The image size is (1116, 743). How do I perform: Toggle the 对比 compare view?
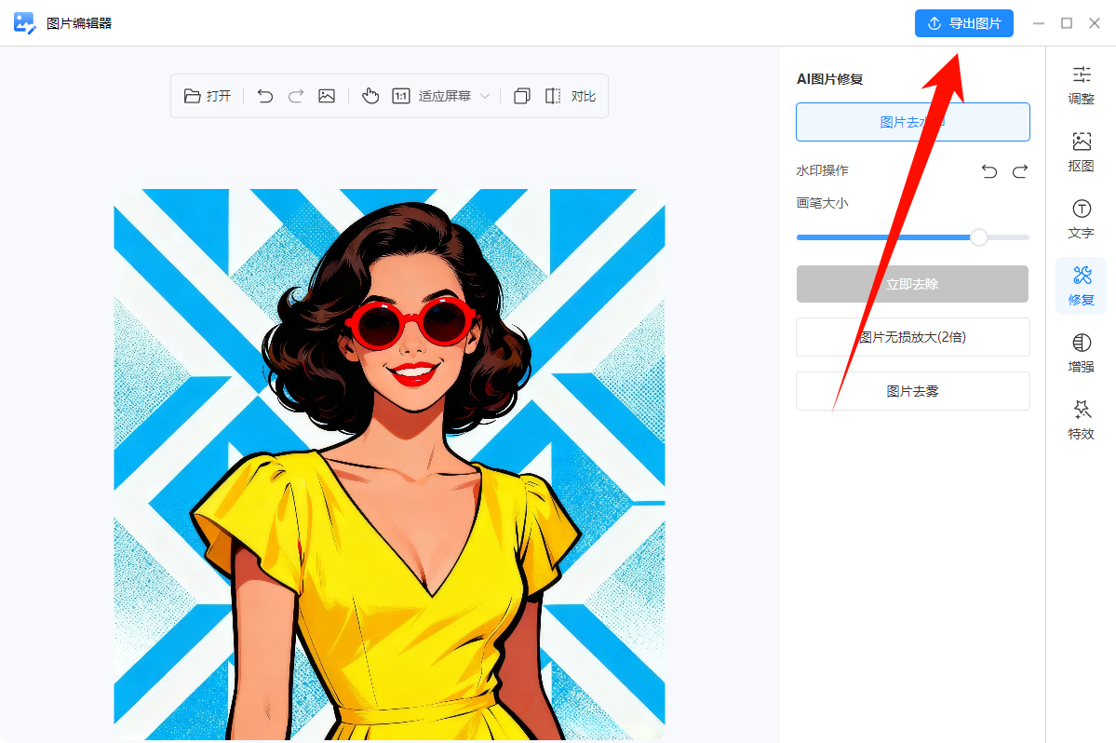(571, 96)
